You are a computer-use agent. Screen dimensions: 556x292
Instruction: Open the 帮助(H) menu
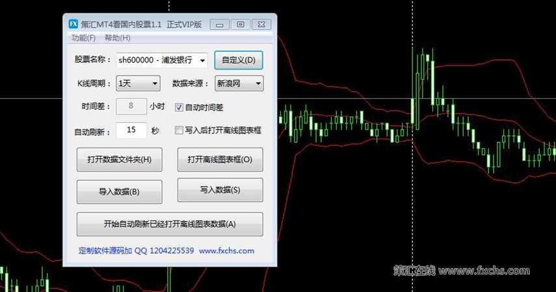117,38
